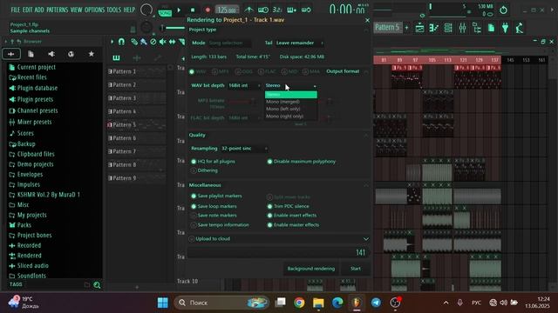
Task: Show browser files tab icon
Action: pos(31,54)
